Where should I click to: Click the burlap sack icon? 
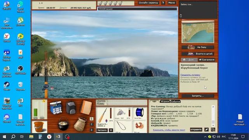(80, 124)
